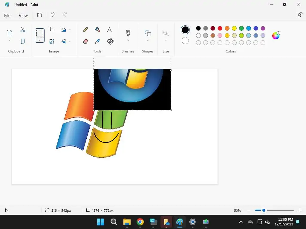Expand the Brushes dropdown arrow
306x229 pixels.
pos(128,41)
